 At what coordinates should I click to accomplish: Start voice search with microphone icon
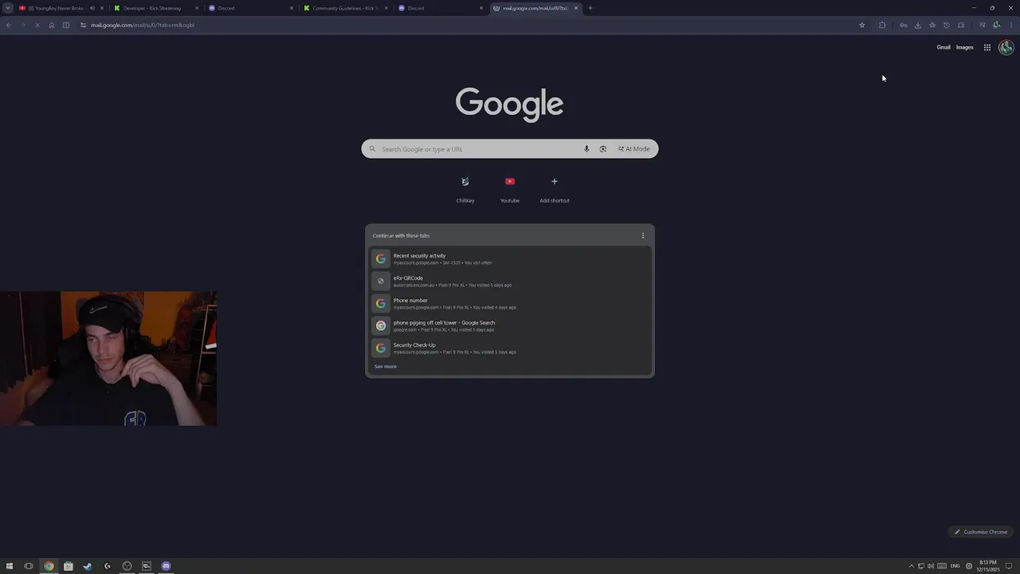[586, 149]
